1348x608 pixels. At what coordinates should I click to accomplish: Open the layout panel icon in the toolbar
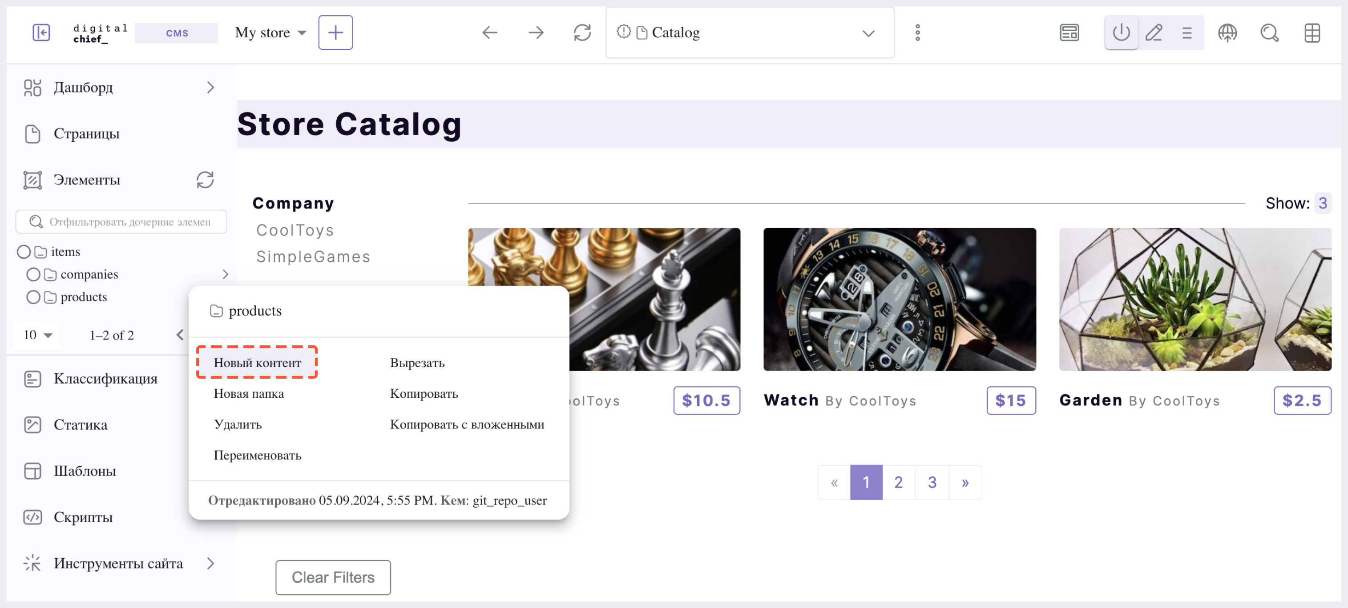pos(1069,33)
